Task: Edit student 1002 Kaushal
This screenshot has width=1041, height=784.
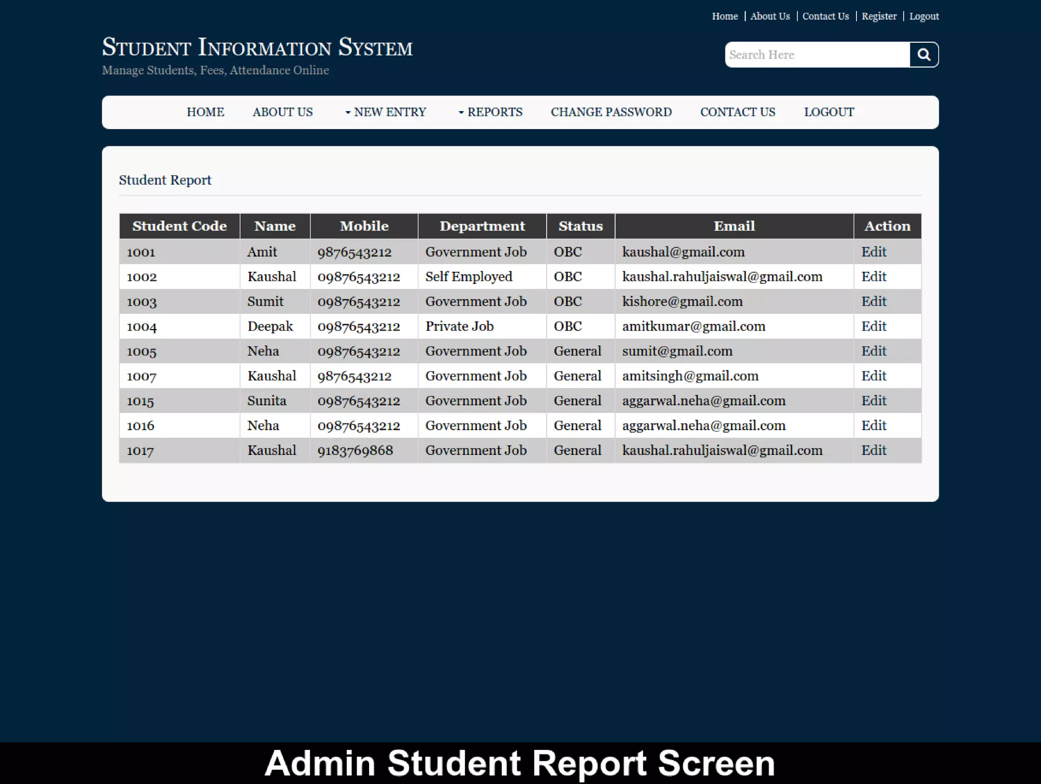Action: point(874,277)
